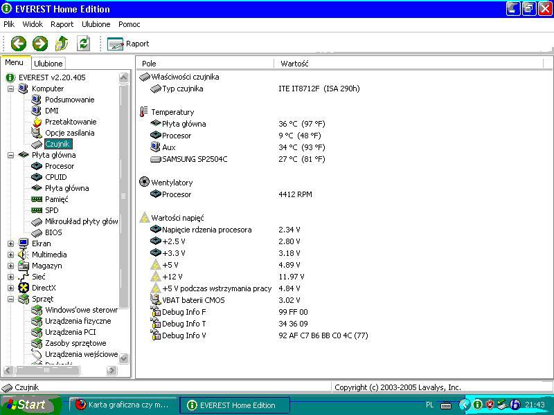The width and height of the screenshot is (554, 415).
Task: Go forward with the green right arrow
Action: pos(40,44)
